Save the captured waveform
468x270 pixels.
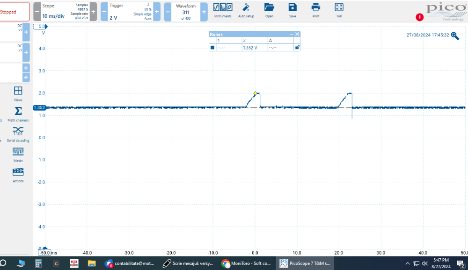[x=292, y=9]
